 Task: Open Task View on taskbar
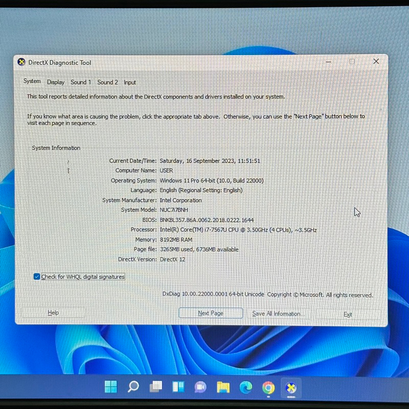click(x=156, y=387)
